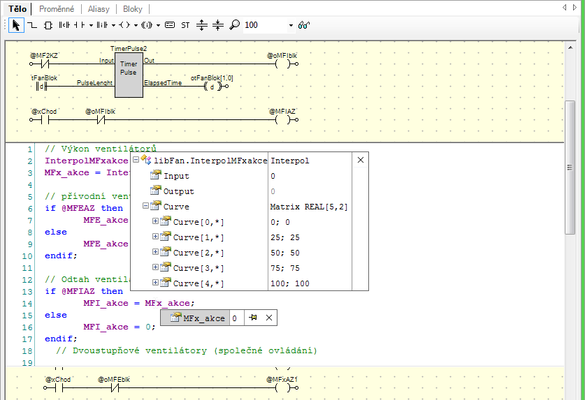The height and width of the screenshot is (400, 585).
Task: Collapse the Curve matrix node
Action: [145, 207]
